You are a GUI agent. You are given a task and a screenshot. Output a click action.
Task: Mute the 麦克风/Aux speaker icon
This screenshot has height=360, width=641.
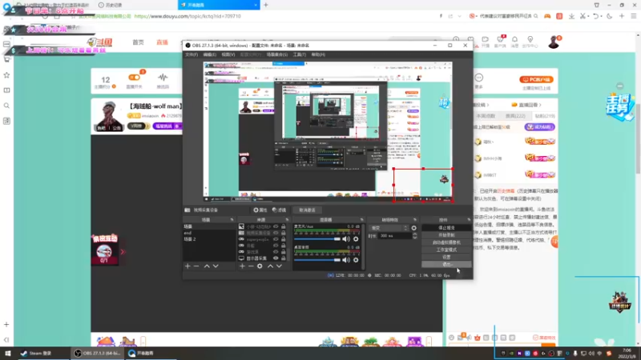(346, 238)
